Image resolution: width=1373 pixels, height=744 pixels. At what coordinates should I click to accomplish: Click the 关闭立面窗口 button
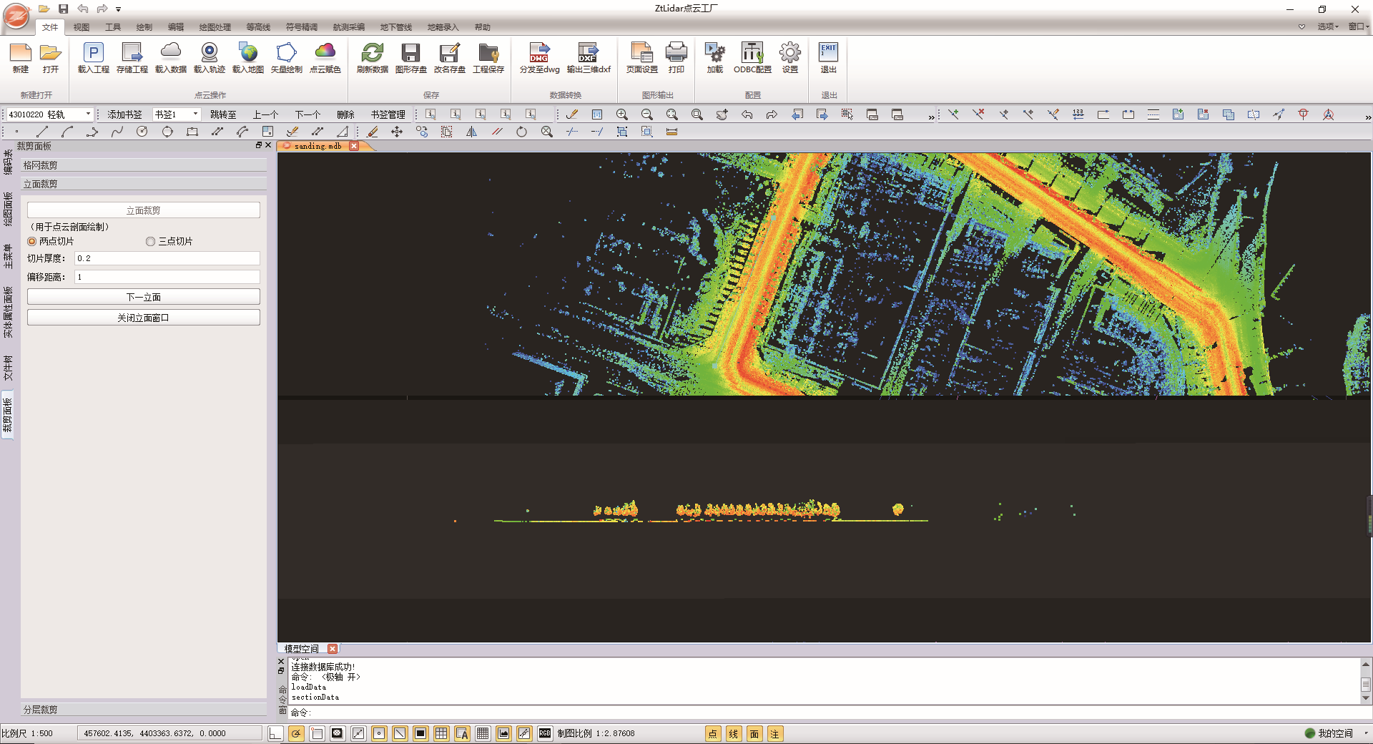144,318
